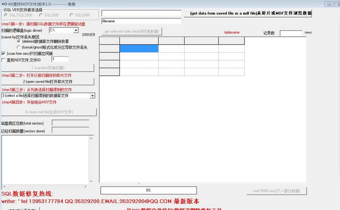340x210 pixels.
Task: Enable the NDF file ID search checkbox
Action: coord(3,60)
